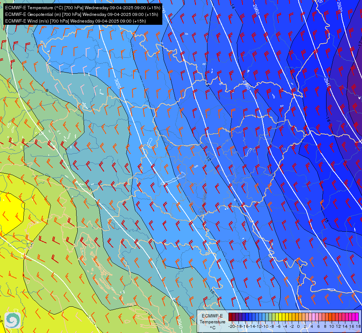This screenshot has height=333, width=362.
Task: Click the -18 value on the legend scale
Action: [x=238, y=326]
